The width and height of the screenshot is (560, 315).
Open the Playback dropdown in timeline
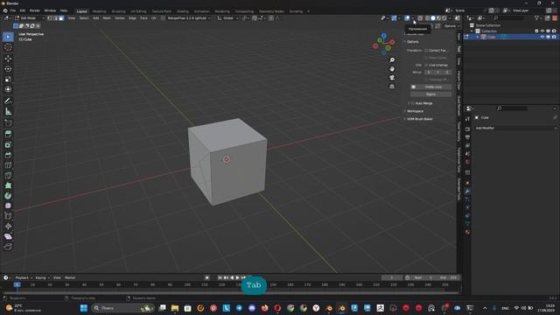coord(24,277)
